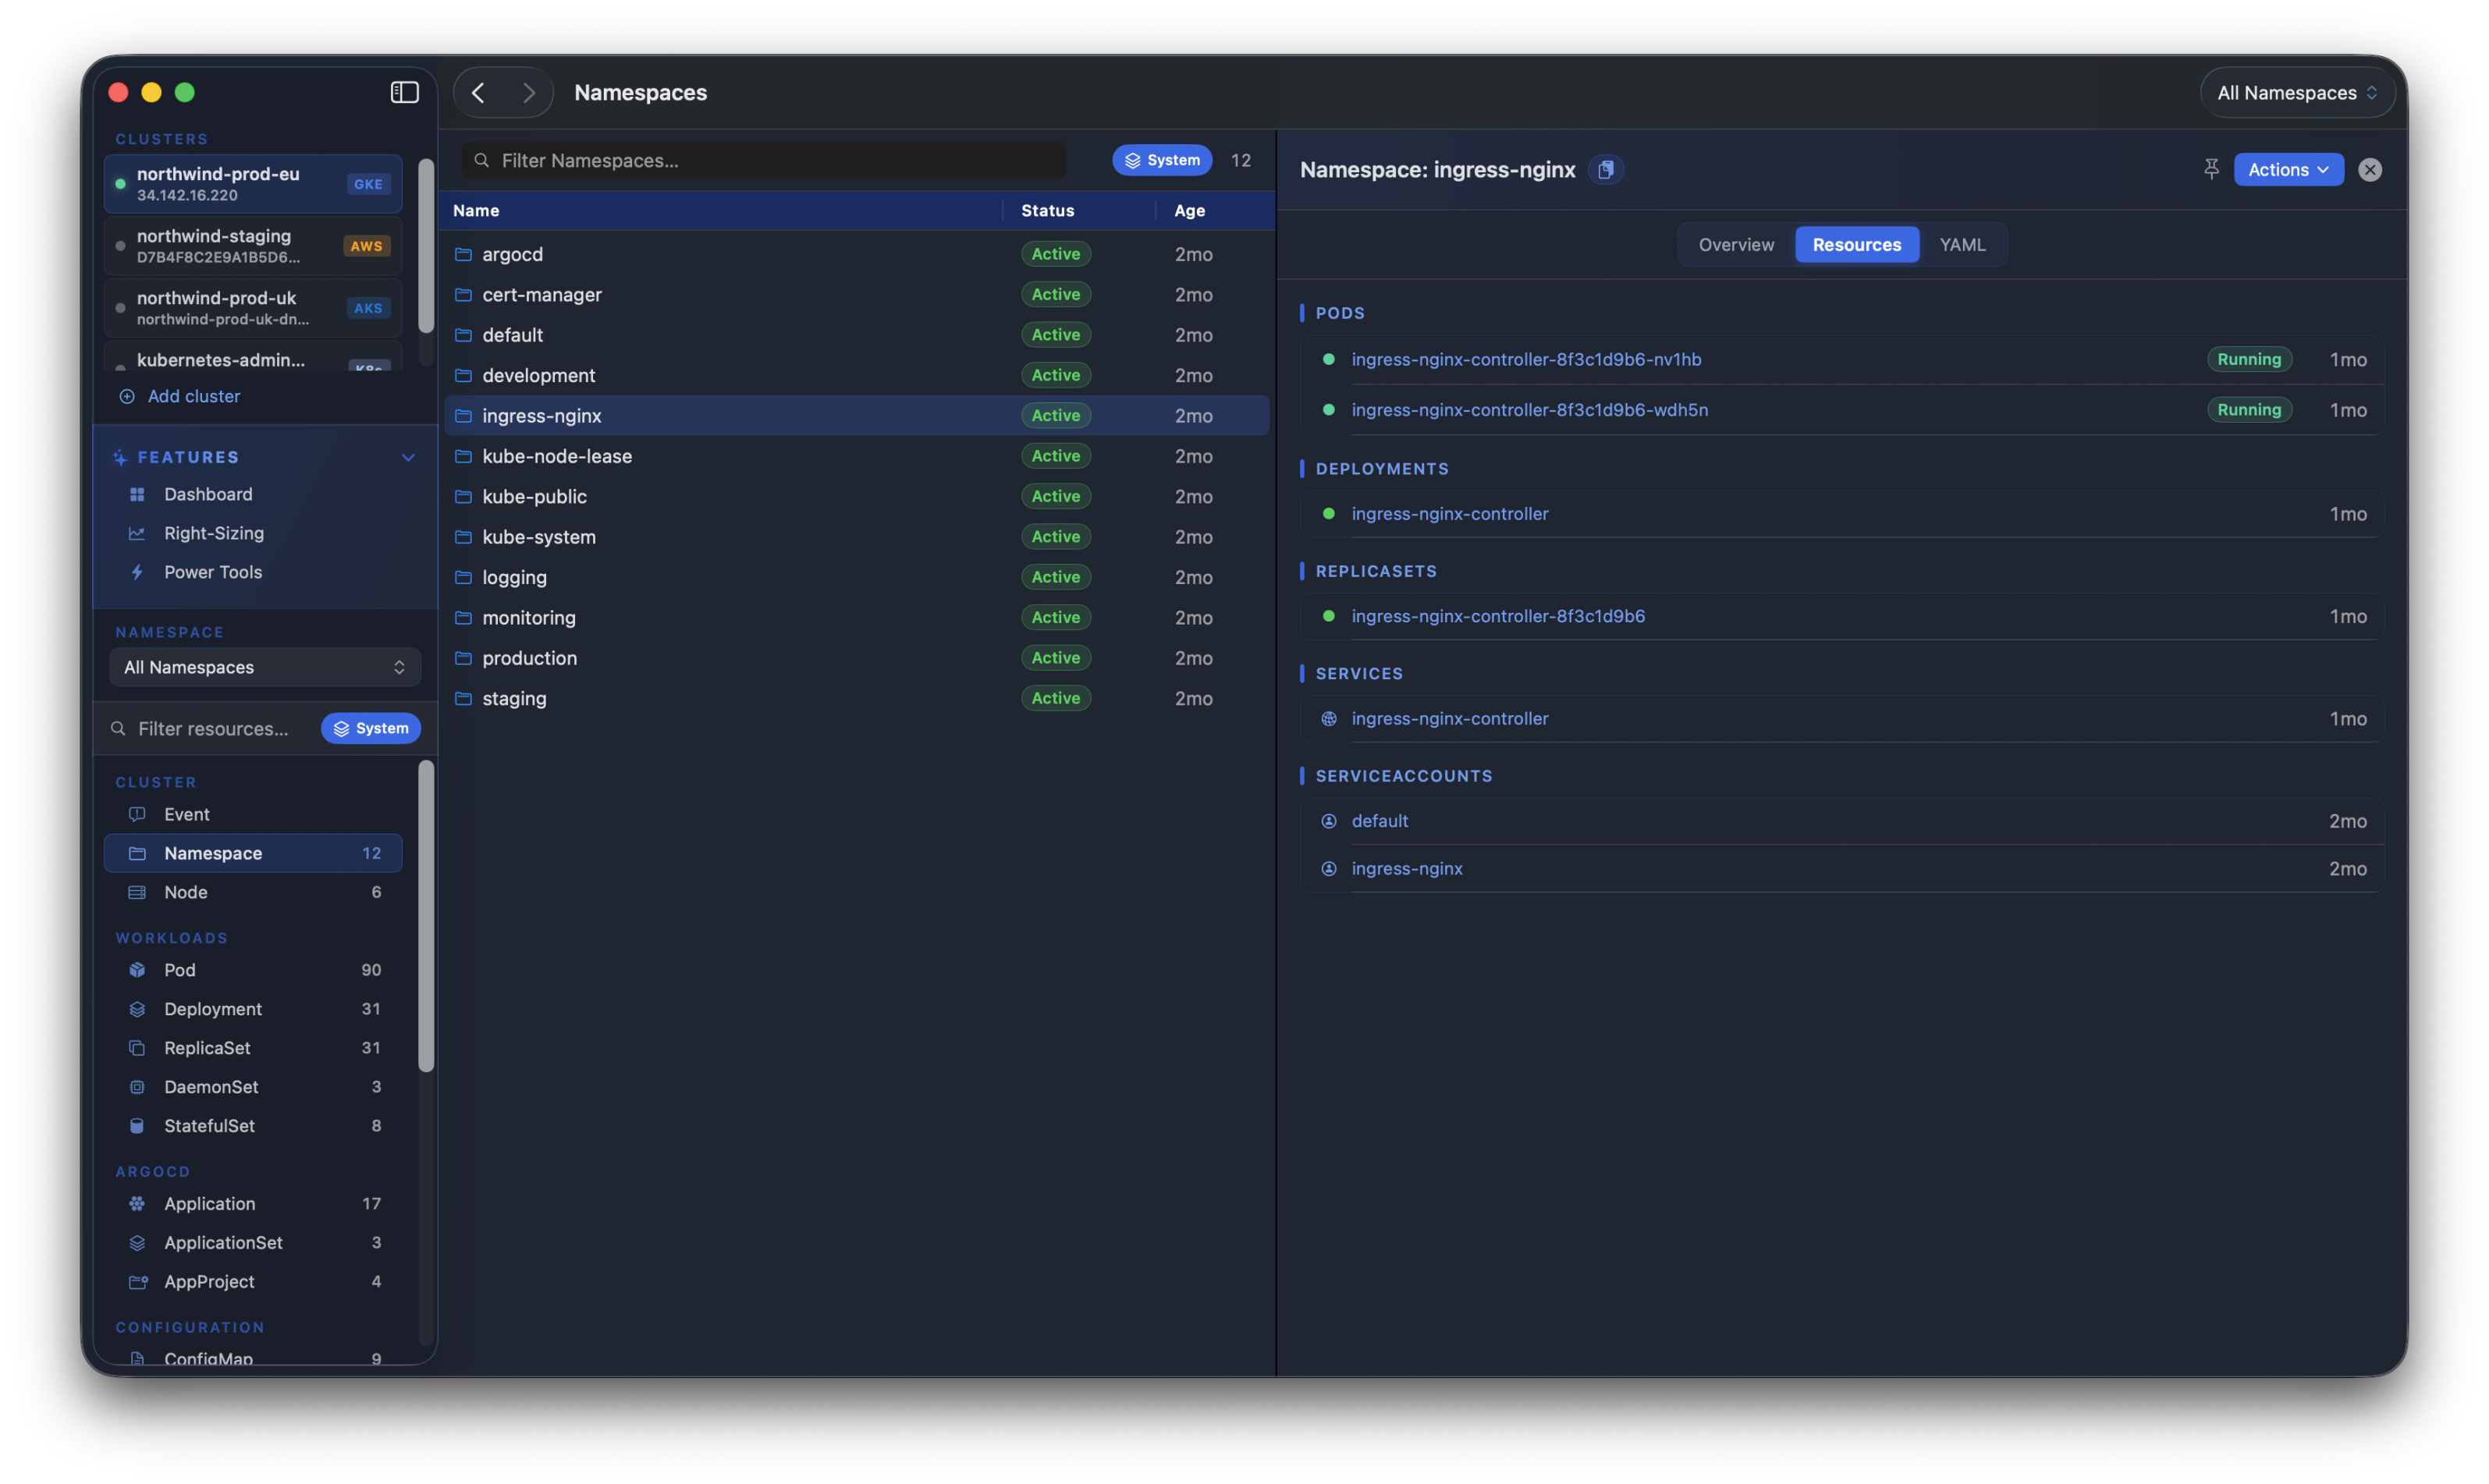Click the resource sidebar scrollbar
The width and height of the screenshot is (2489, 1484).
[x=426, y=916]
